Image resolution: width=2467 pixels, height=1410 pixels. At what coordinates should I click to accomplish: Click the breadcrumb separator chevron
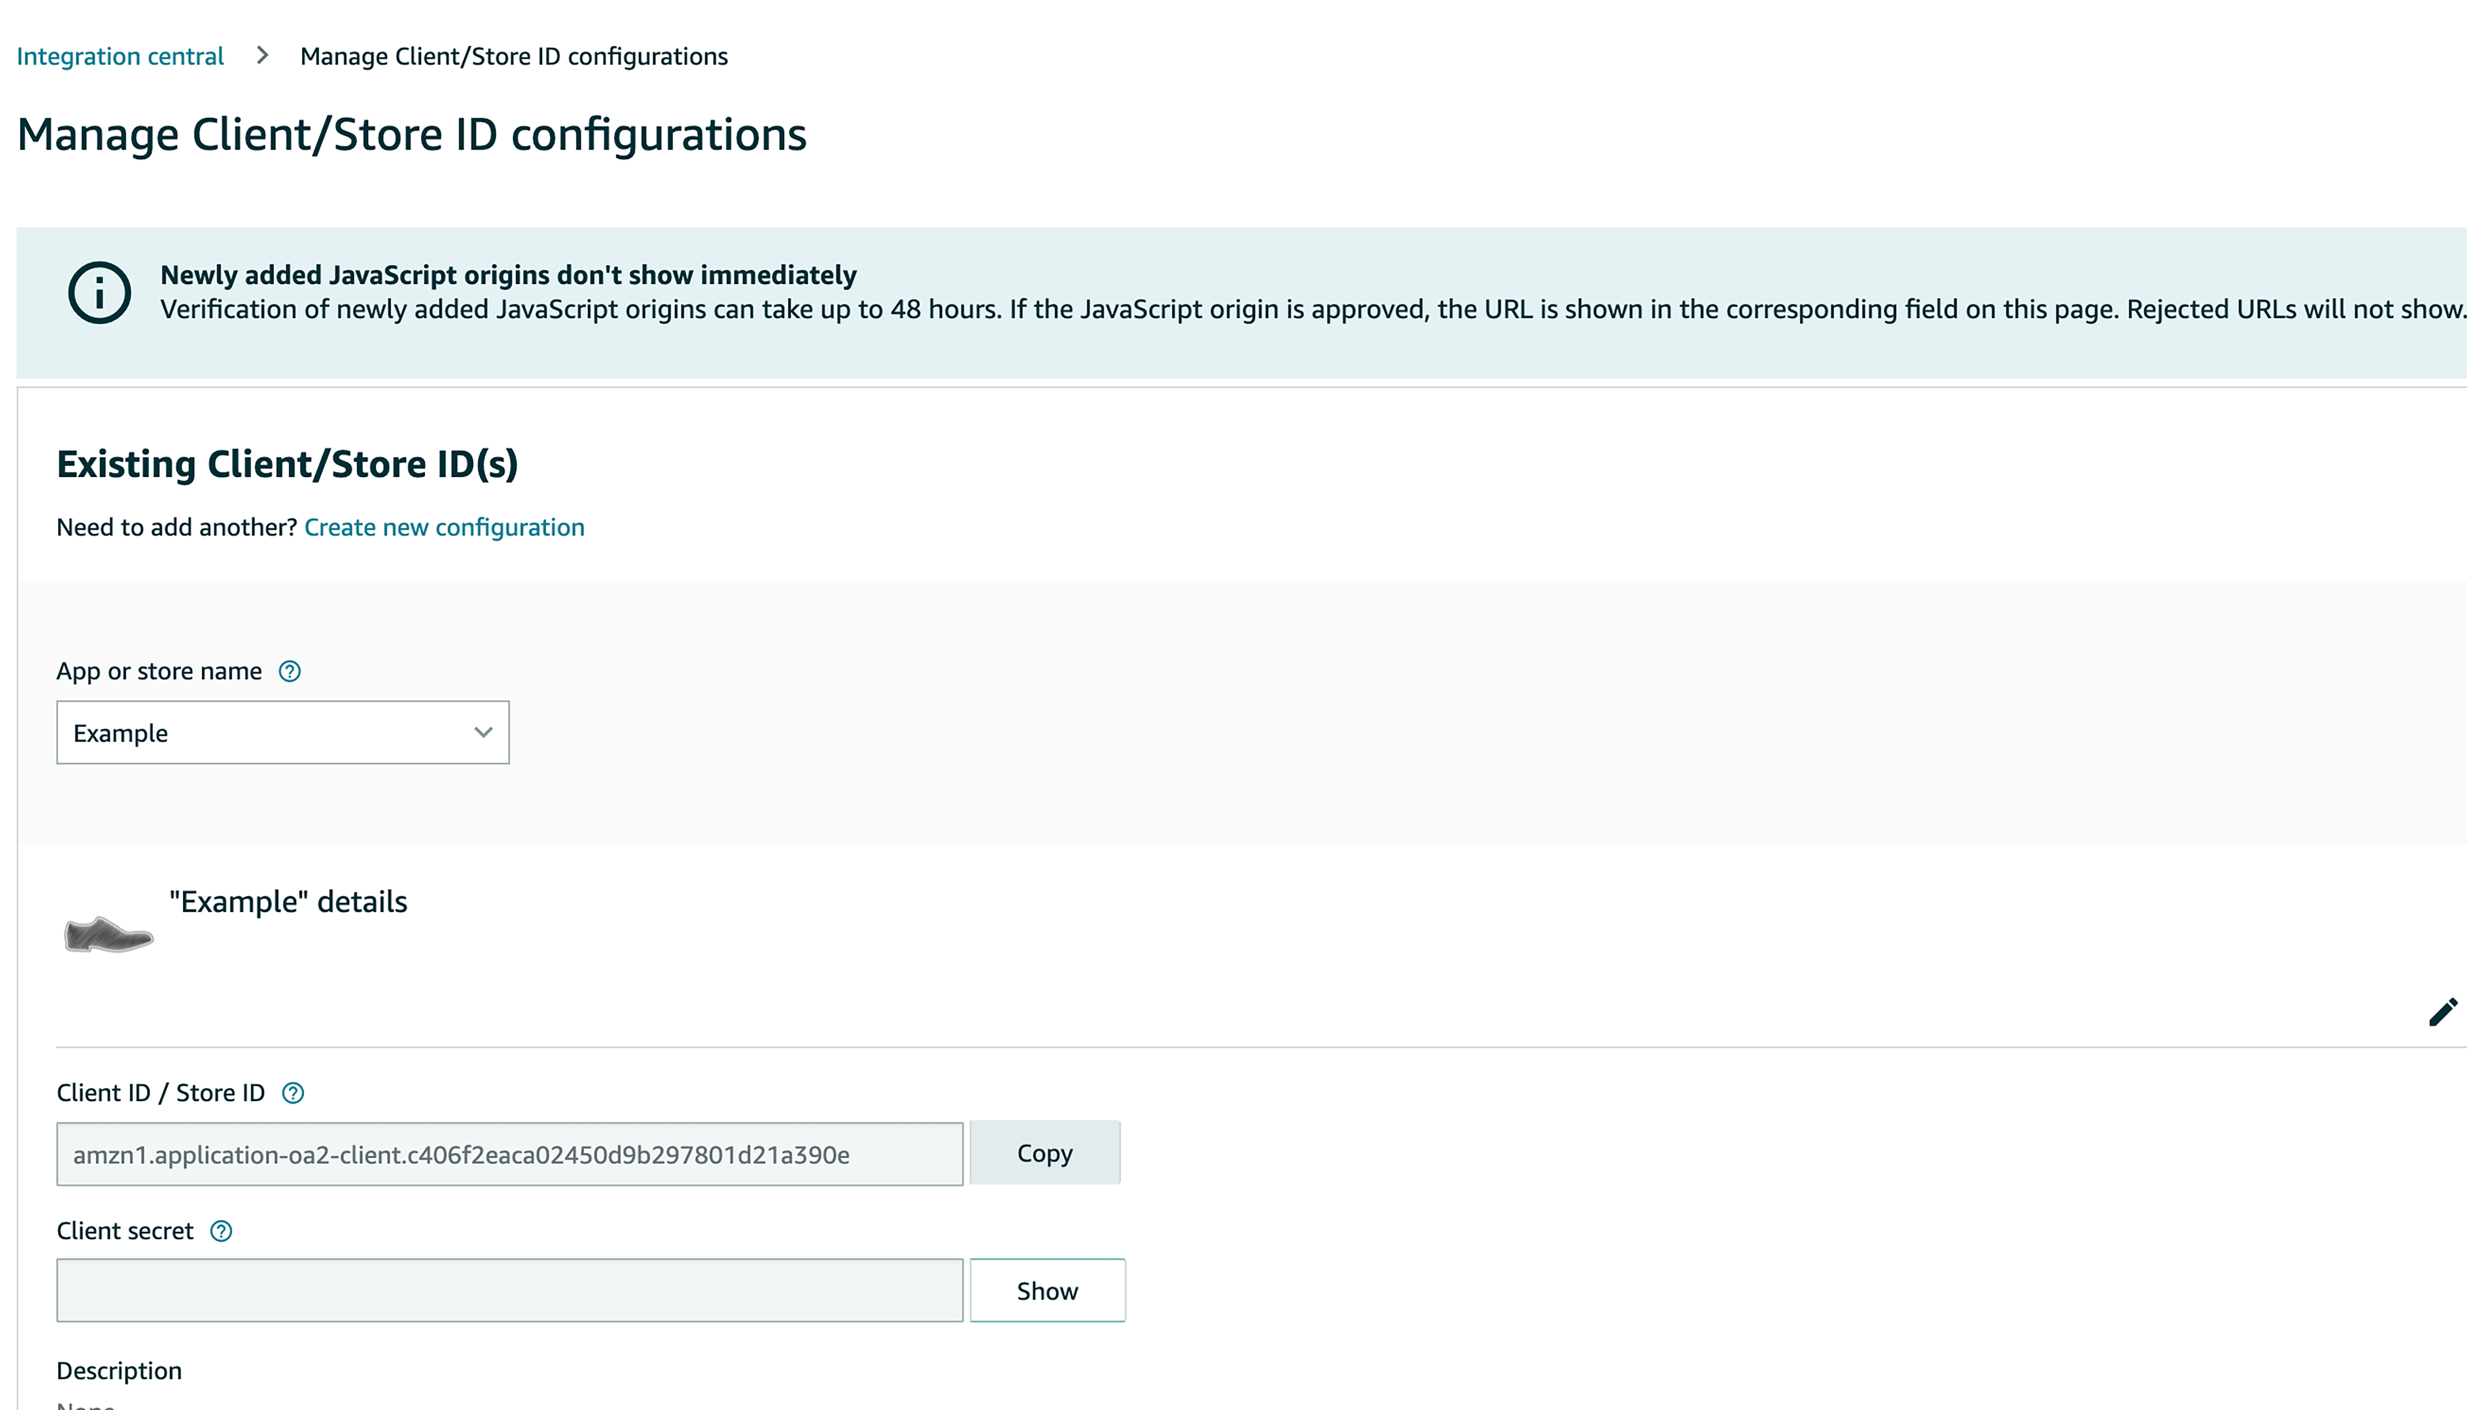[x=262, y=55]
